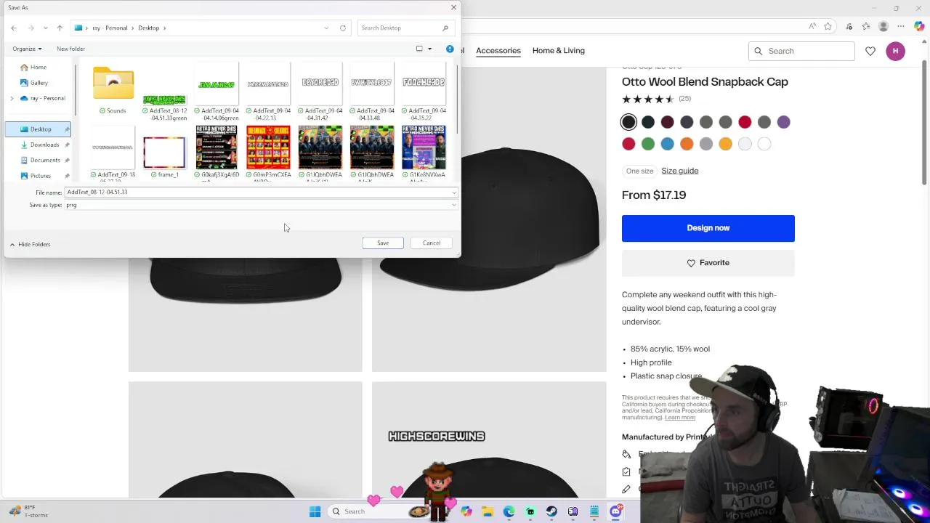Open previous locations dropdown in address bar

[326, 28]
